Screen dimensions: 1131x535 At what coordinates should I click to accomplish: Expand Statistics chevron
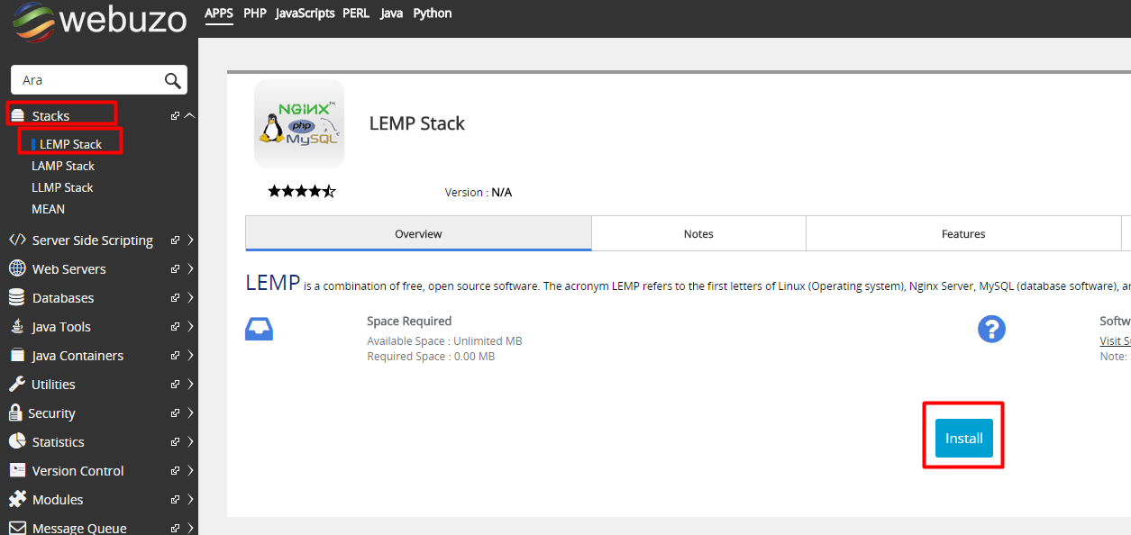(190, 442)
